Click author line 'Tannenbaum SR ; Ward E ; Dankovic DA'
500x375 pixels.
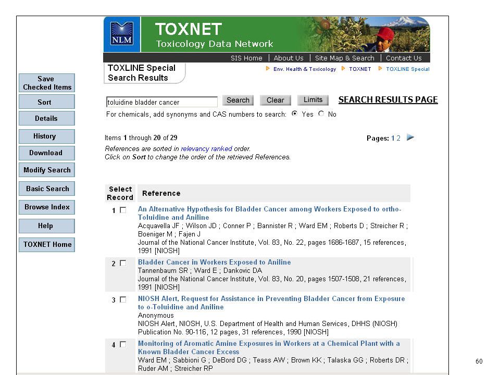point(200,270)
